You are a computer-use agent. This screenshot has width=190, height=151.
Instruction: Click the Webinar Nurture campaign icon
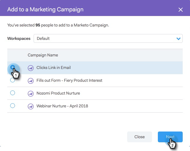point(31,106)
